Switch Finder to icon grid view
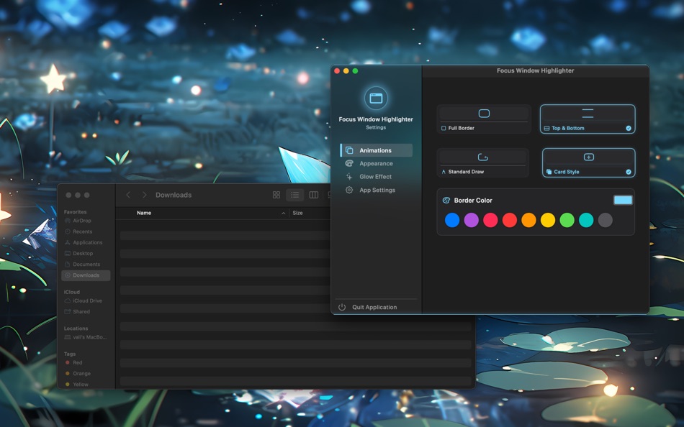This screenshot has height=427, width=684. (x=276, y=195)
